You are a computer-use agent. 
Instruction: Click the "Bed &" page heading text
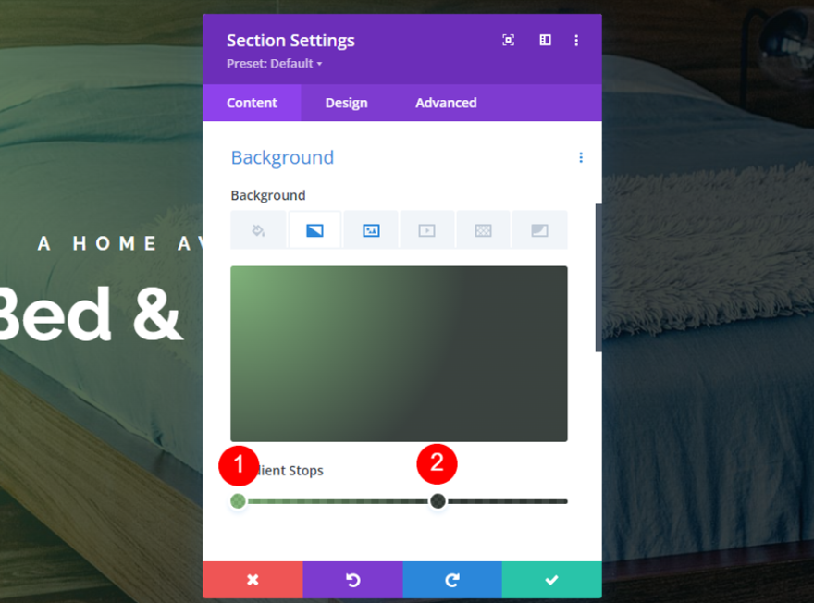[90, 314]
